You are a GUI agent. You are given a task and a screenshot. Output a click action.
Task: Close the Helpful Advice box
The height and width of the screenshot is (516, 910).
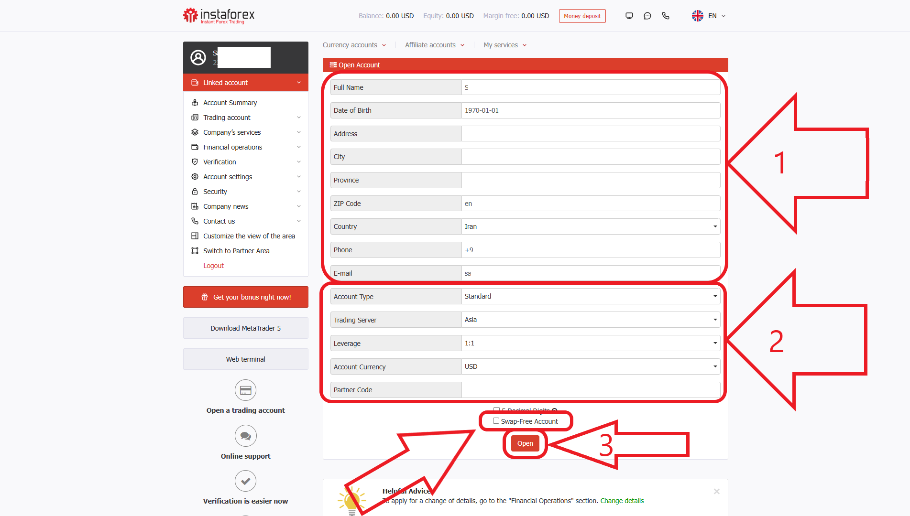(x=716, y=491)
